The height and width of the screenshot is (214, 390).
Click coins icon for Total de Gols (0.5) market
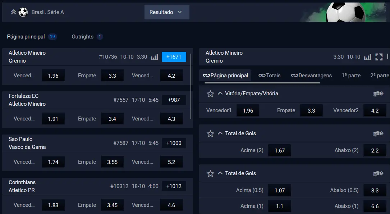click(x=377, y=174)
